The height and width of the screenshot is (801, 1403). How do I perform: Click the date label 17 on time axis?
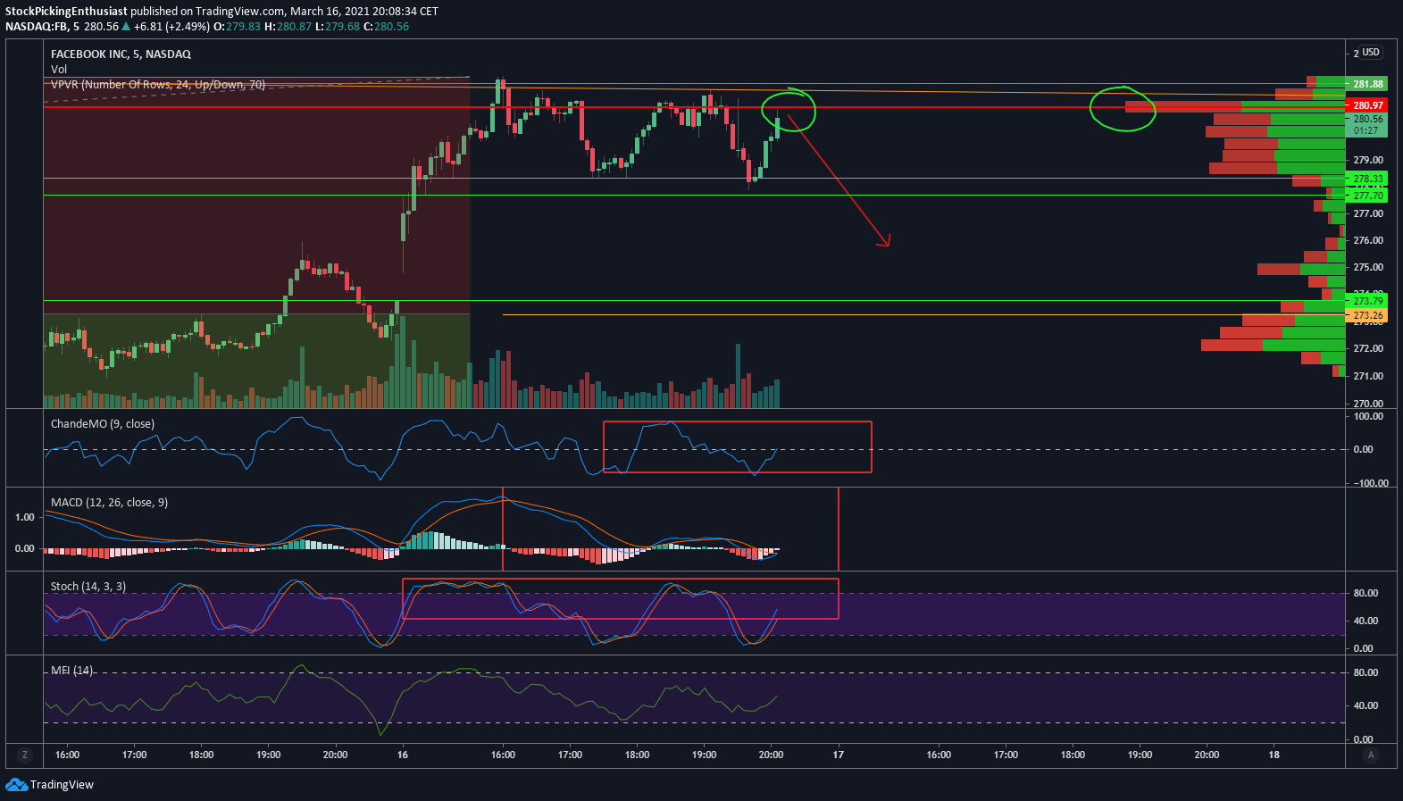tap(839, 755)
